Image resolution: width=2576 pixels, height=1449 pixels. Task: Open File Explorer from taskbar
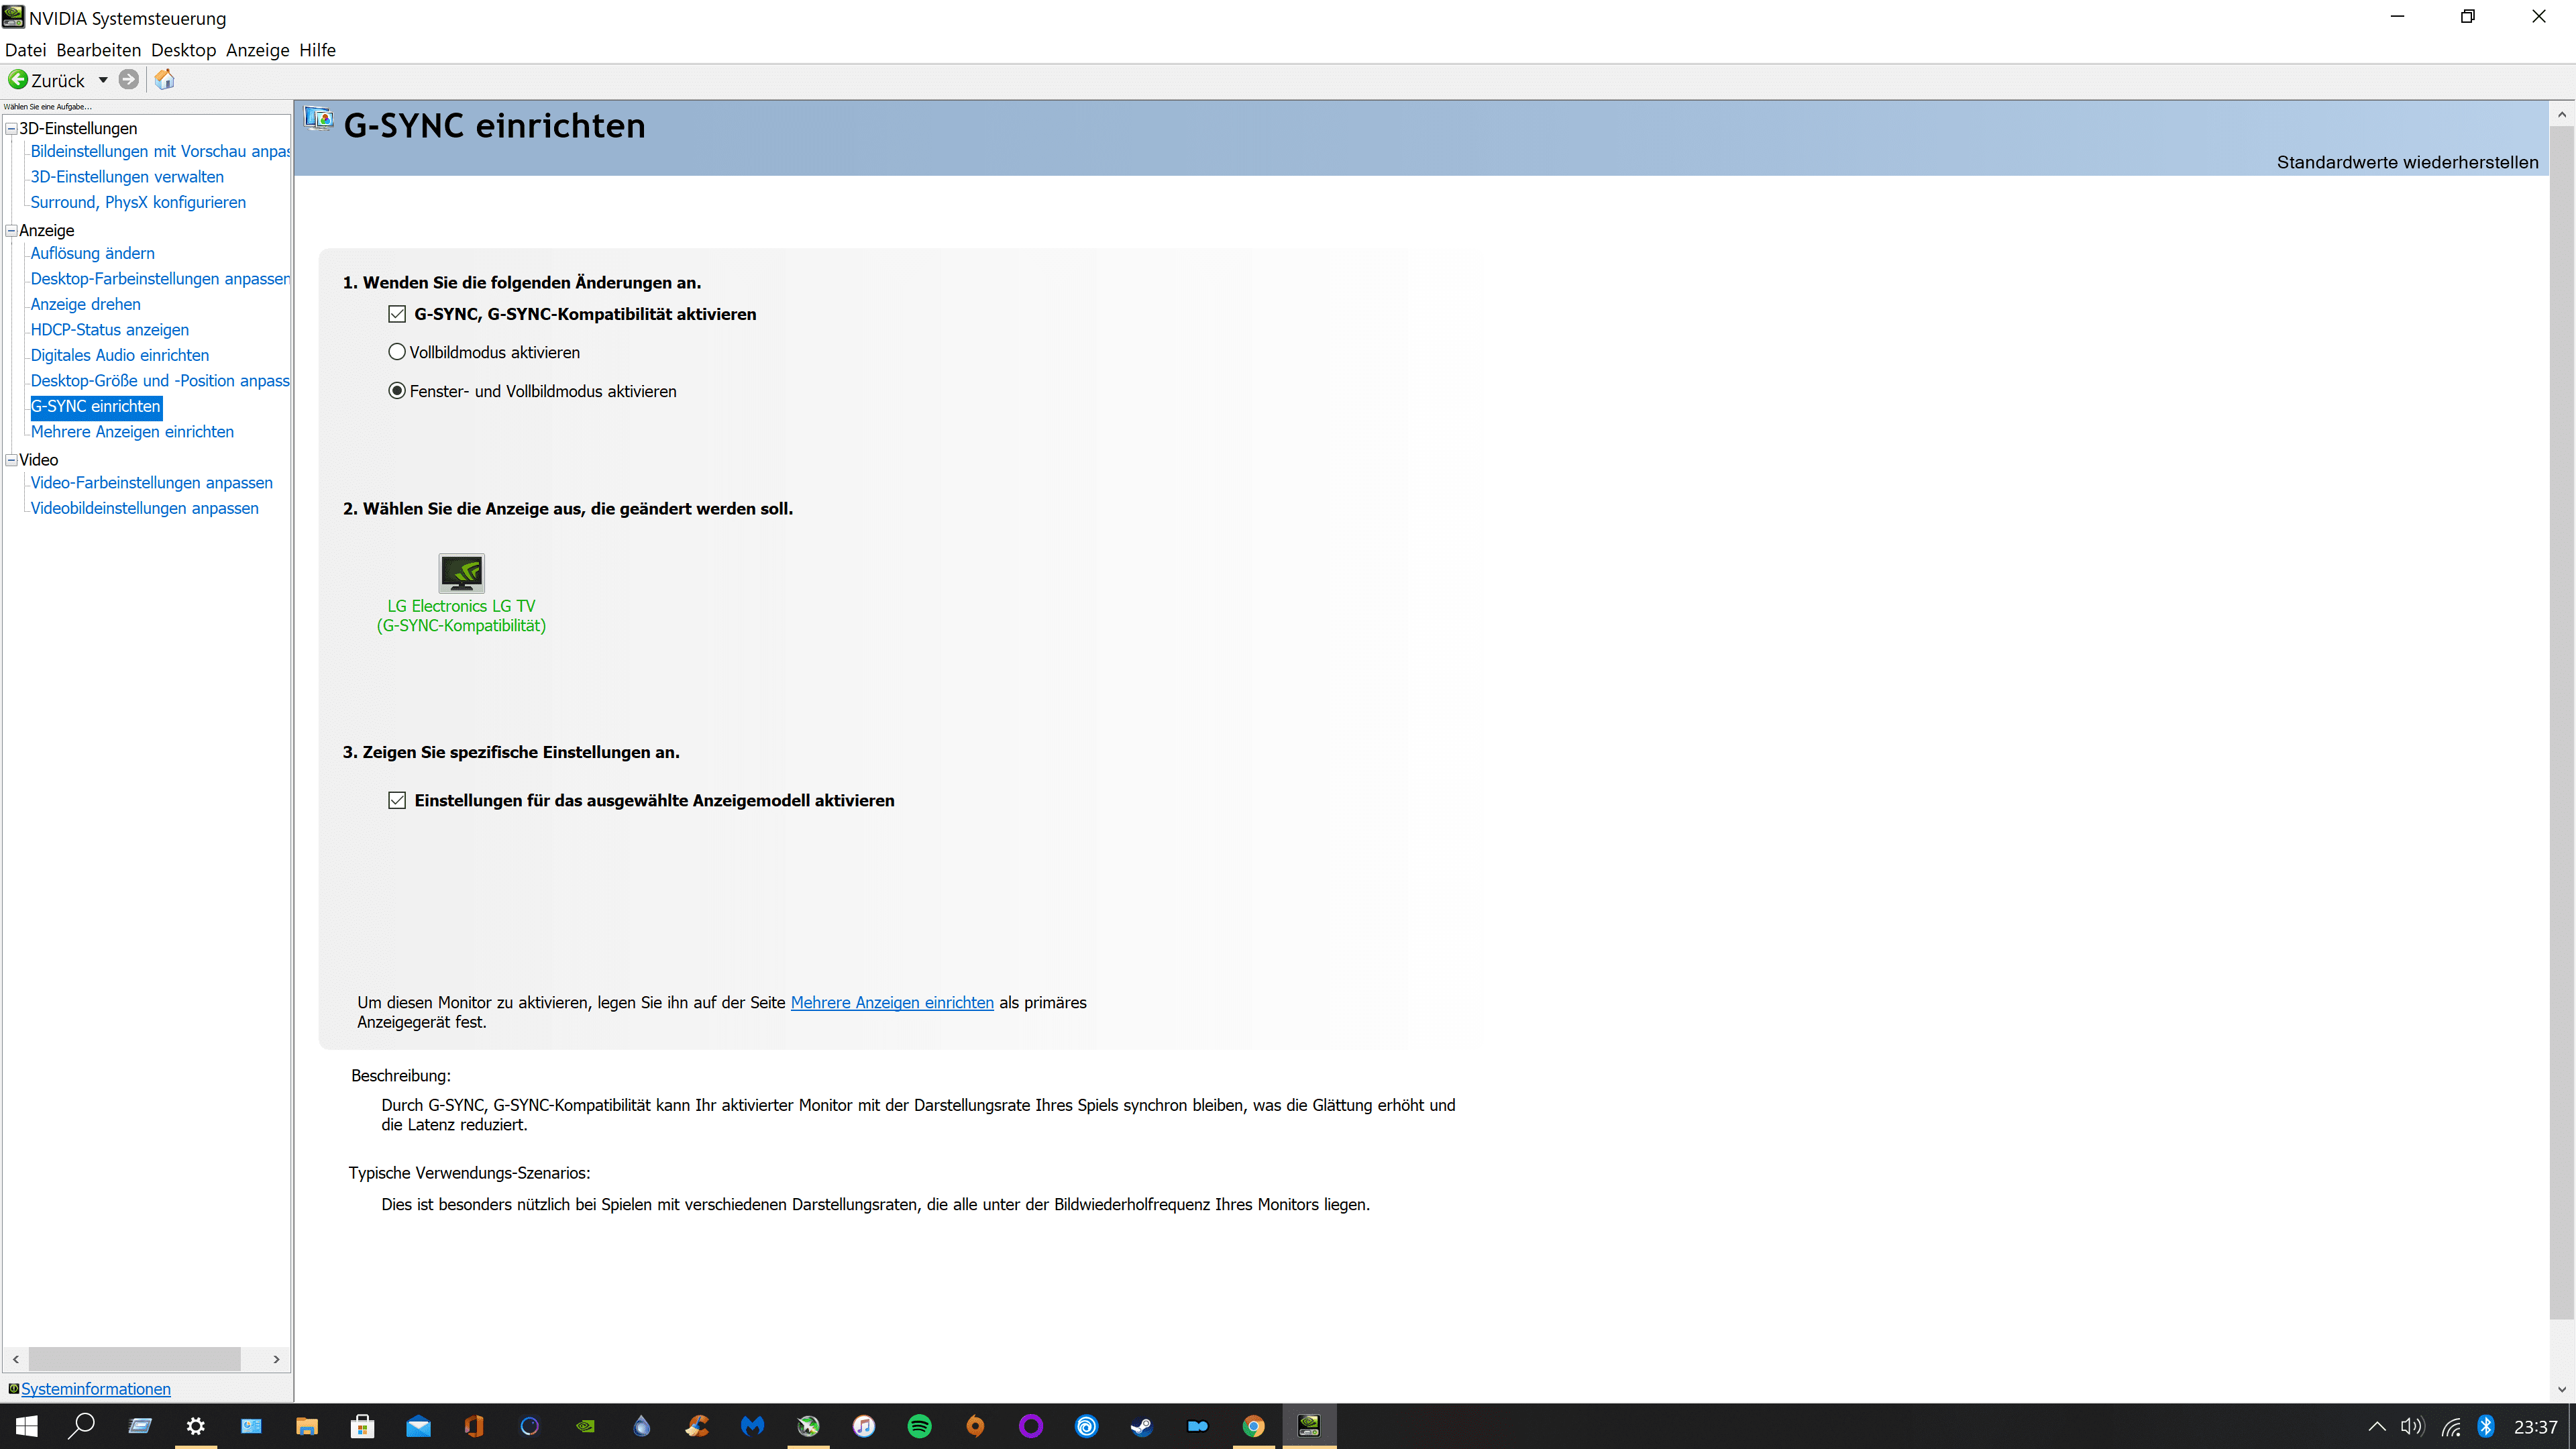click(307, 1426)
